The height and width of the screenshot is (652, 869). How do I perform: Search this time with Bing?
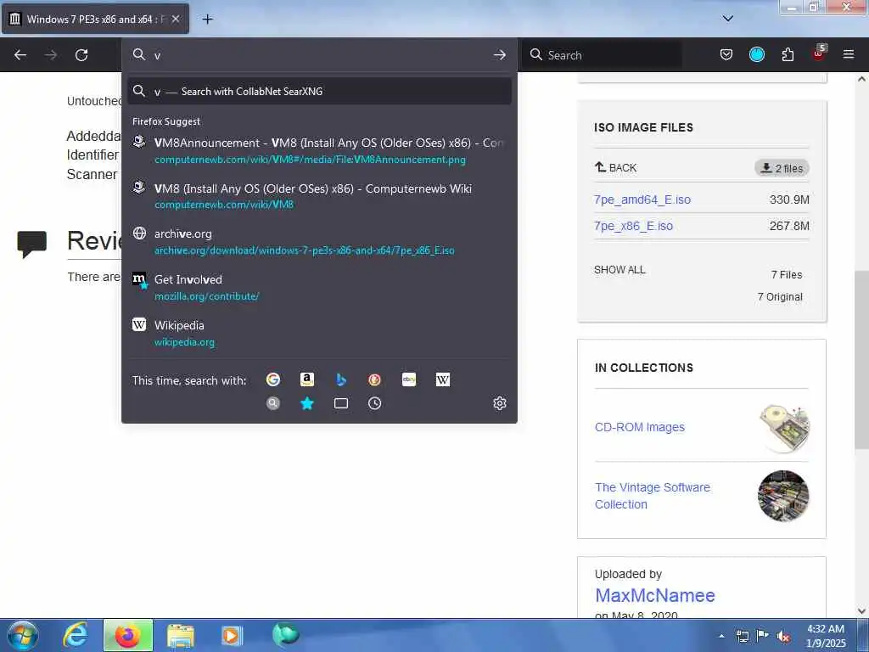pos(341,379)
